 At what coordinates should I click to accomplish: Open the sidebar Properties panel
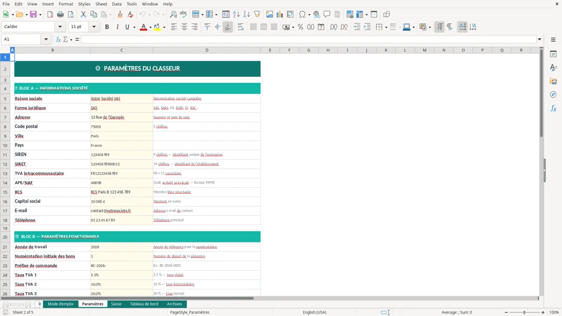(x=553, y=54)
